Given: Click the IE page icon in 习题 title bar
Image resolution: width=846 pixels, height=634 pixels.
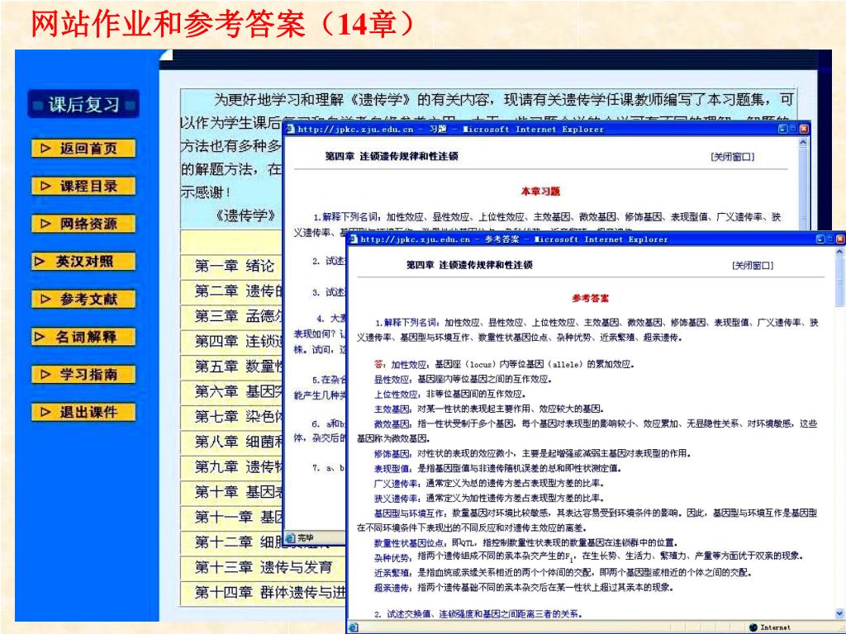Looking at the screenshot, I should (290, 130).
